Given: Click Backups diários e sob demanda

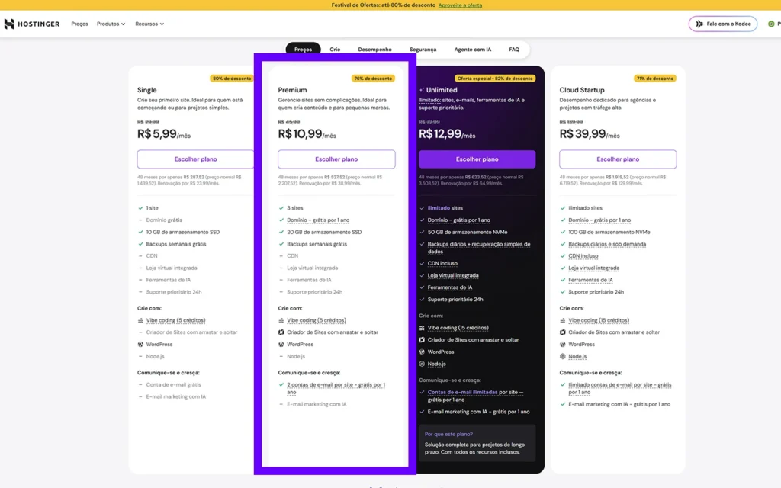Looking at the screenshot, I should pyautogui.click(x=606, y=244).
